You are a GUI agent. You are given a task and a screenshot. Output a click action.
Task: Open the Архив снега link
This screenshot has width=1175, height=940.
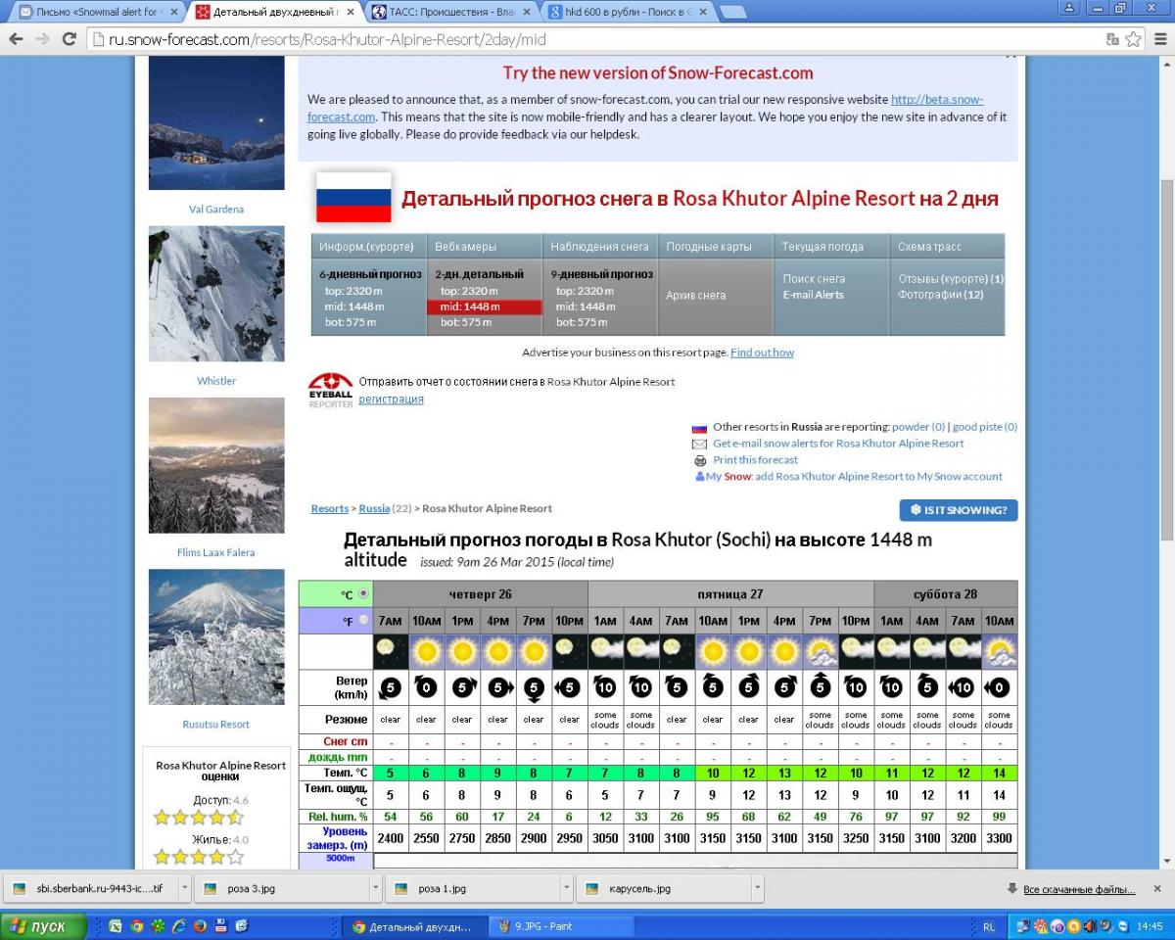(x=696, y=295)
